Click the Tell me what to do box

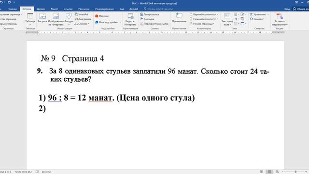tap(159, 9)
